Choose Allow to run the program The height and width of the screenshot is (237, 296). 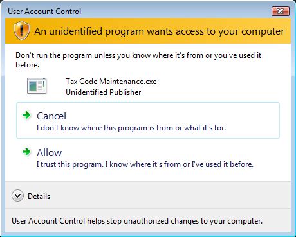(x=148, y=157)
